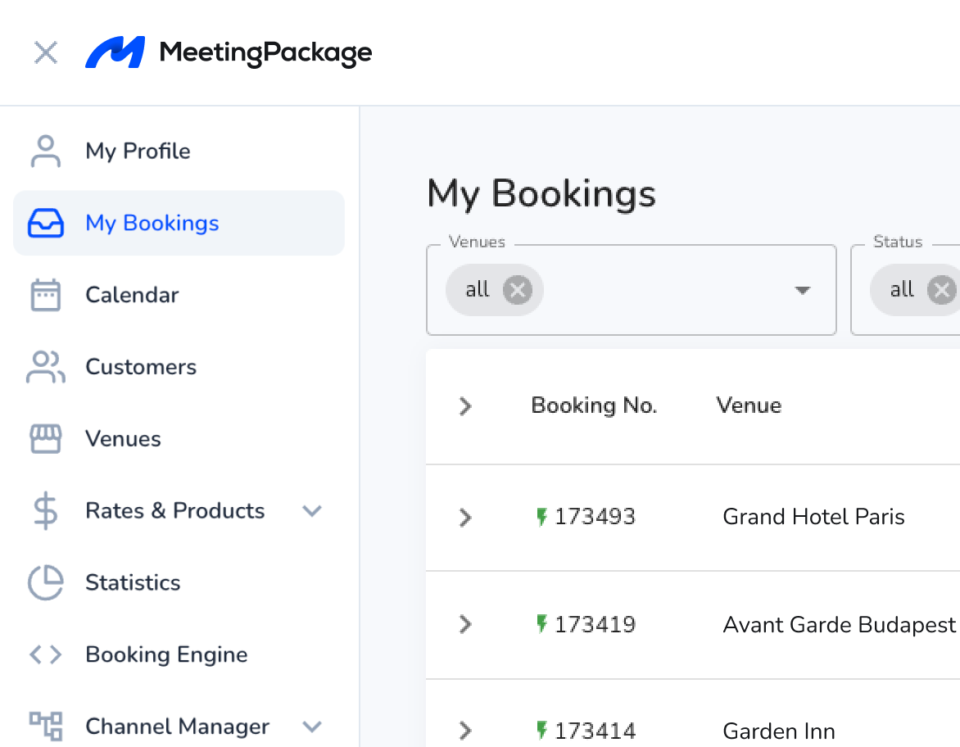This screenshot has height=747, width=960.
Task: Click the Booking Engine code icon
Action: (x=46, y=654)
